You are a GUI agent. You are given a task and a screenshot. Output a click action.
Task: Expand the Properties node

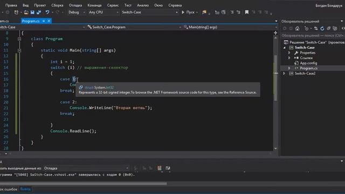(289, 53)
